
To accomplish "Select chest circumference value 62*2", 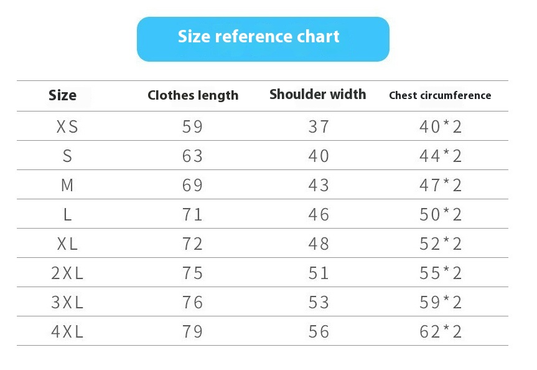I will [441, 331].
